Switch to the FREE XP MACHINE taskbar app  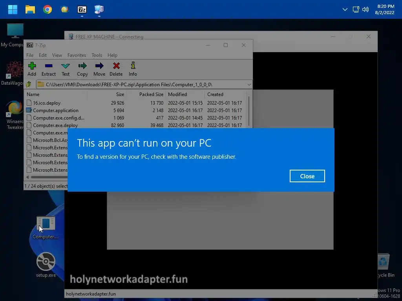tap(99, 9)
